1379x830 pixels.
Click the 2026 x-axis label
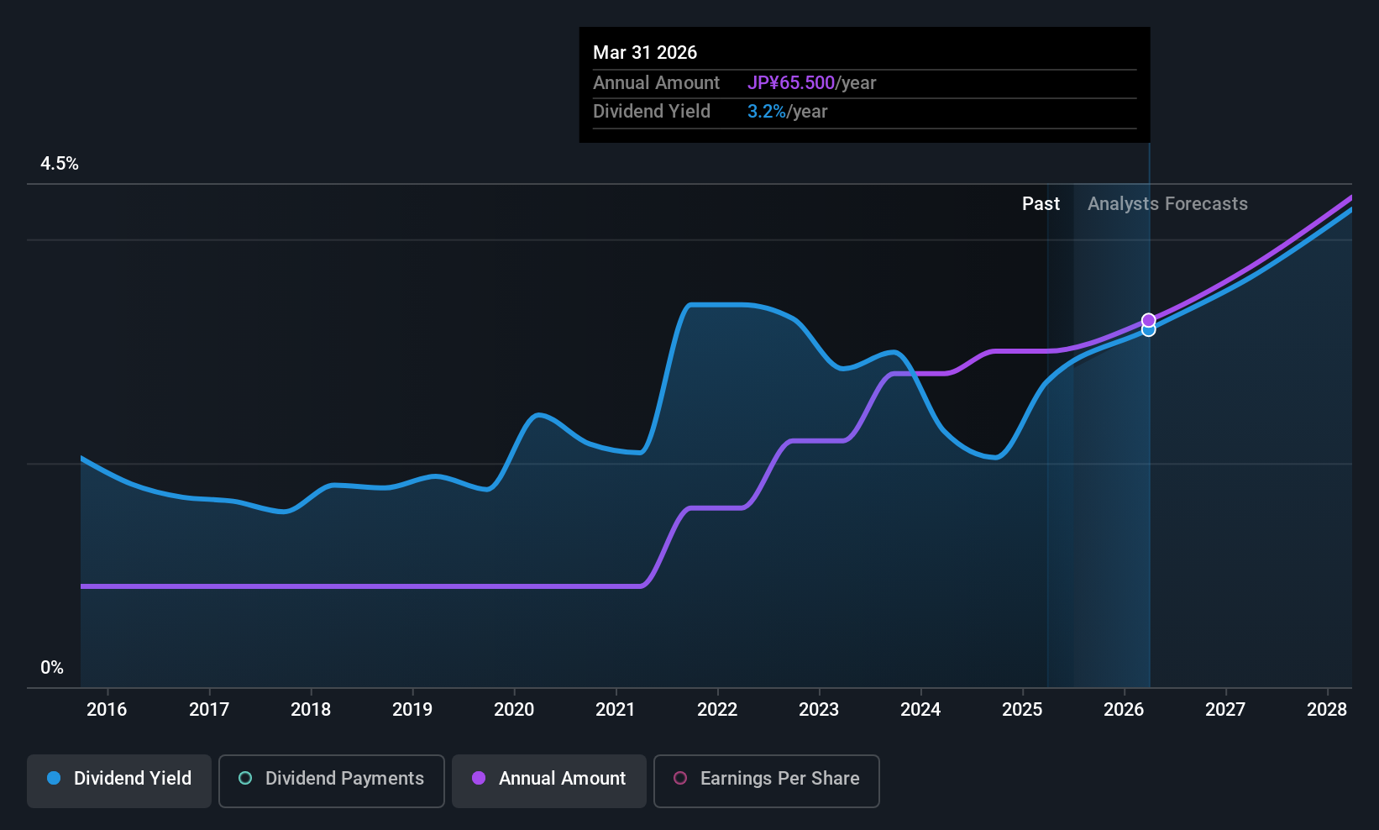tap(1124, 710)
